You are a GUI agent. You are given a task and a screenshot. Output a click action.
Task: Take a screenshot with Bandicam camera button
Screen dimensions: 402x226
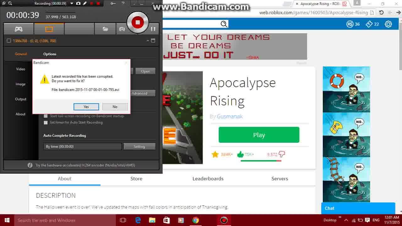click(122, 29)
